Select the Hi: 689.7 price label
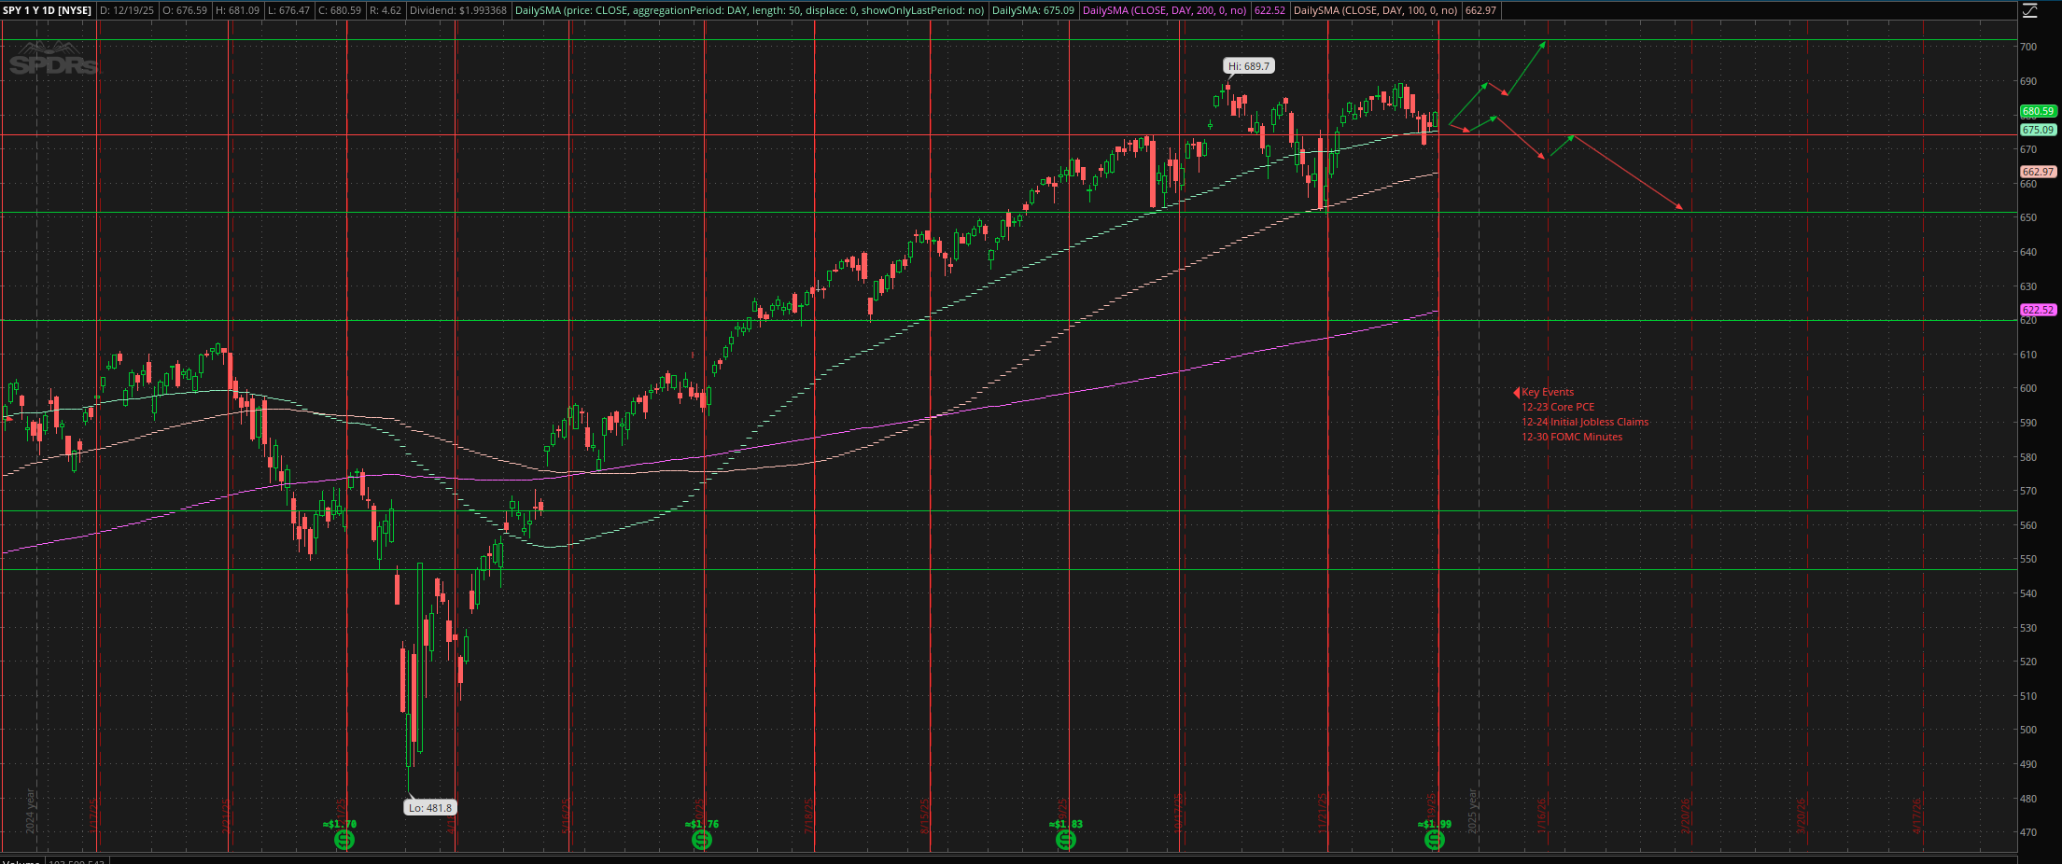This screenshot has height=864, width=2062. tap(1248, 65)
